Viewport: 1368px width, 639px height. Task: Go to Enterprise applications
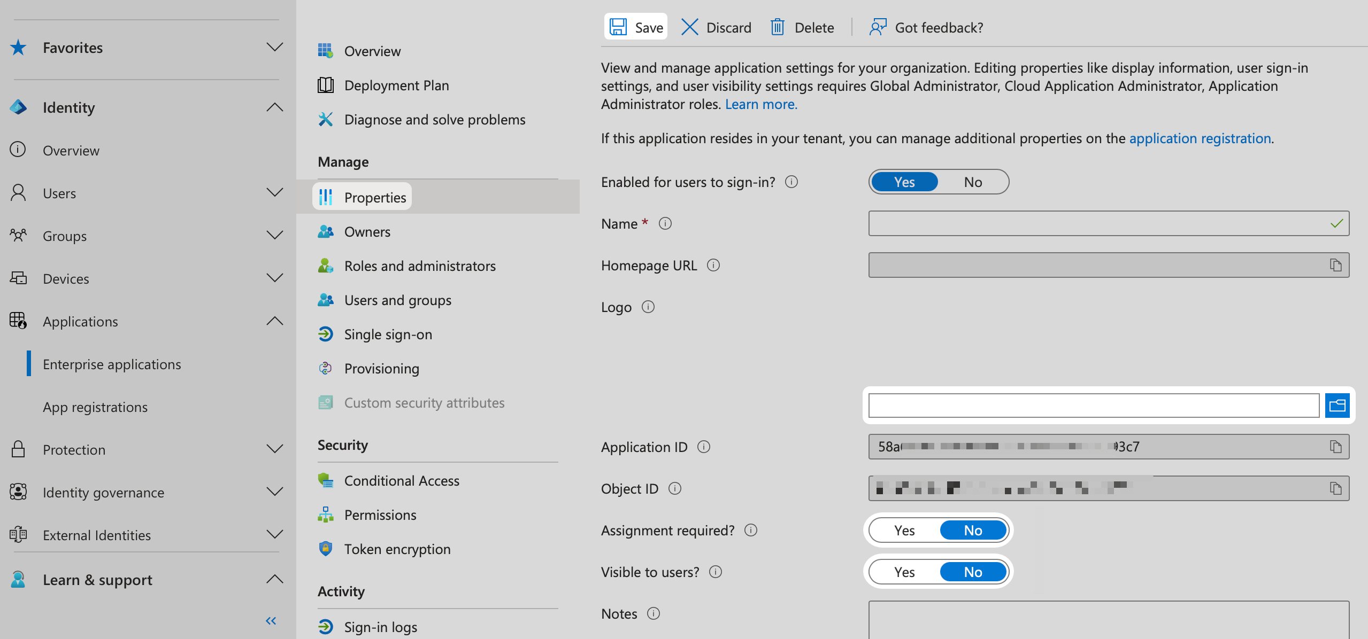click(112, 364)
